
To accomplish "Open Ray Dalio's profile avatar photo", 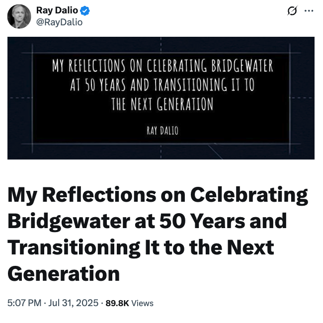I will point(19,16).
